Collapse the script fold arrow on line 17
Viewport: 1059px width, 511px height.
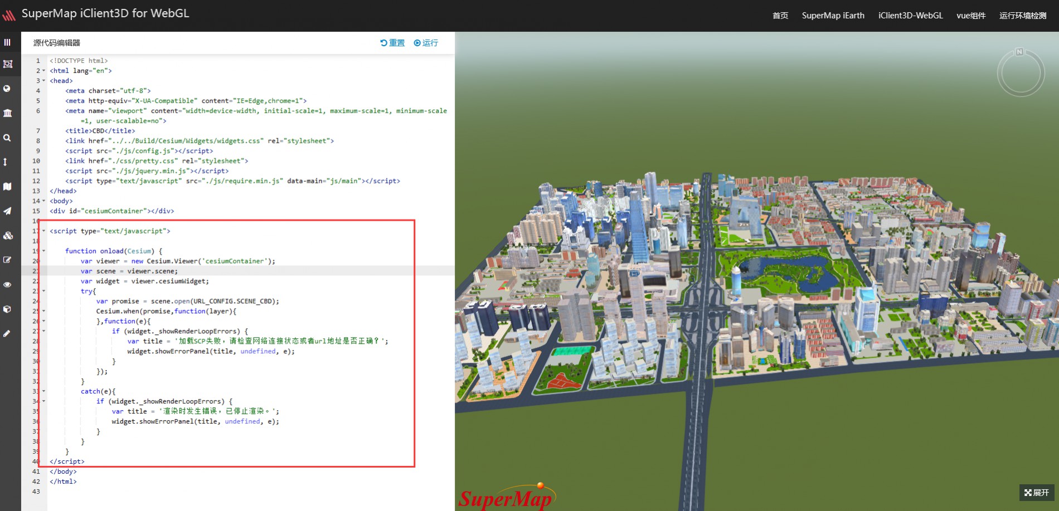pos(44,231)
